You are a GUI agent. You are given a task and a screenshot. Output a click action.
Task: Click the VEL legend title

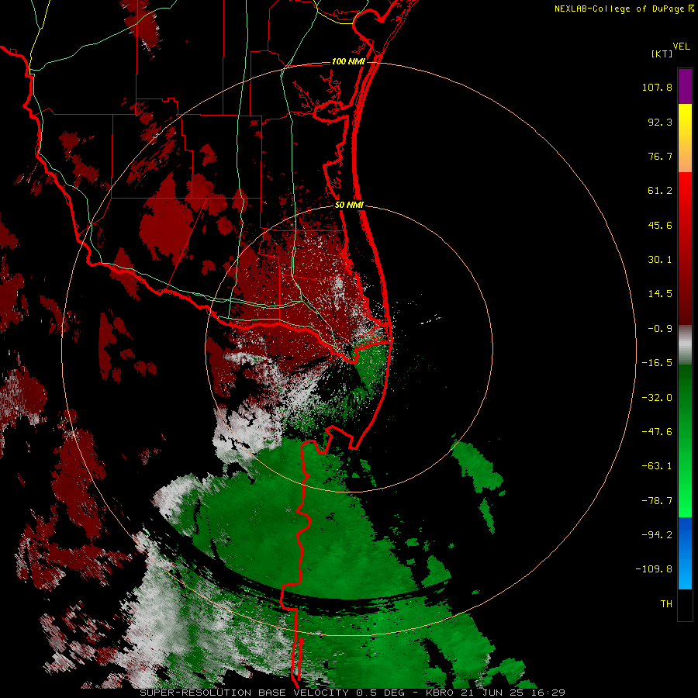681,47
